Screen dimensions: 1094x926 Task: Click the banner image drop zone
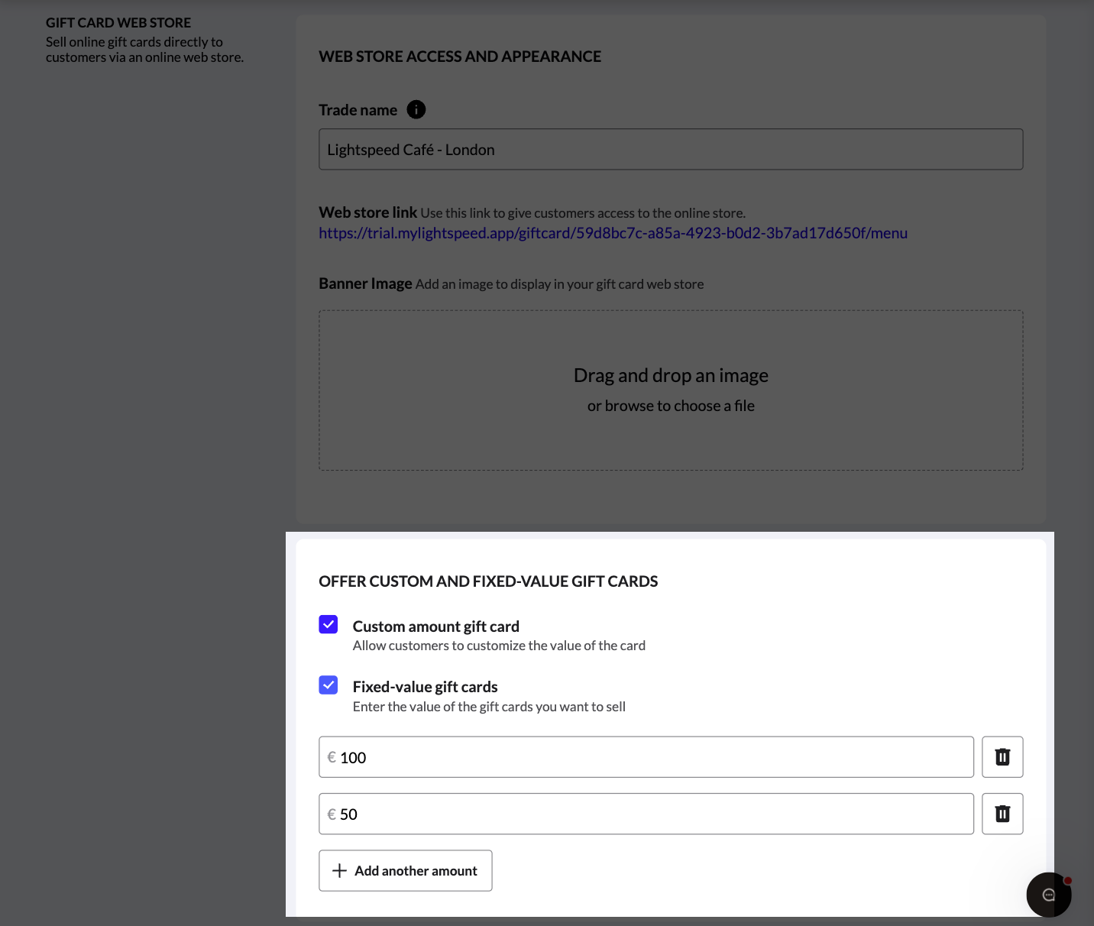(670, 443)
